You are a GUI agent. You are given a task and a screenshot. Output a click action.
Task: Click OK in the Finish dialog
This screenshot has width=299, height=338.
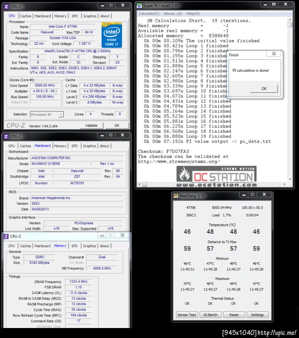click(264, 88)
